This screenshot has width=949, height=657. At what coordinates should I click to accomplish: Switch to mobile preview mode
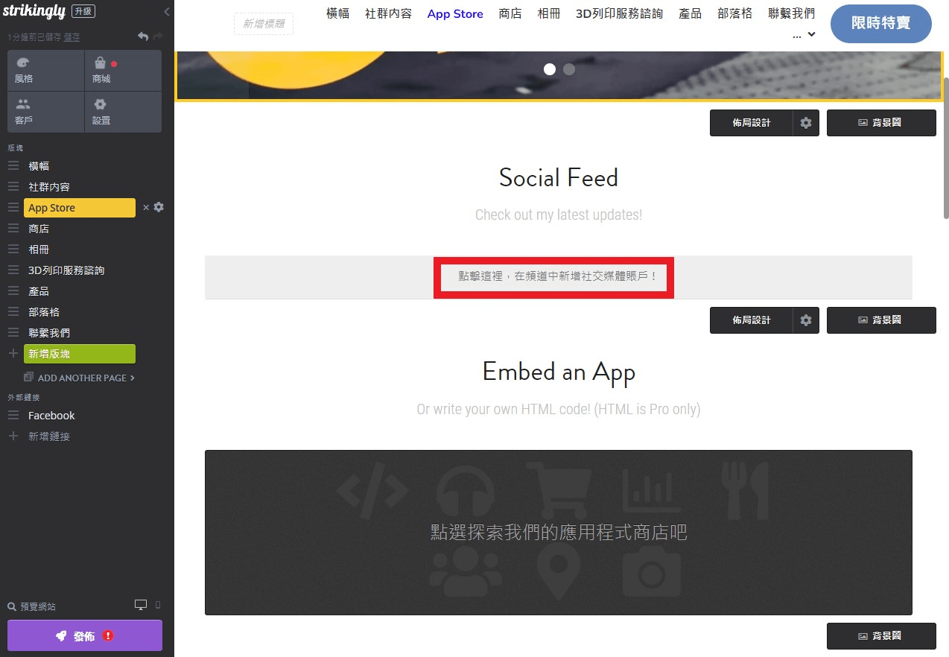(x=157, y=605)
